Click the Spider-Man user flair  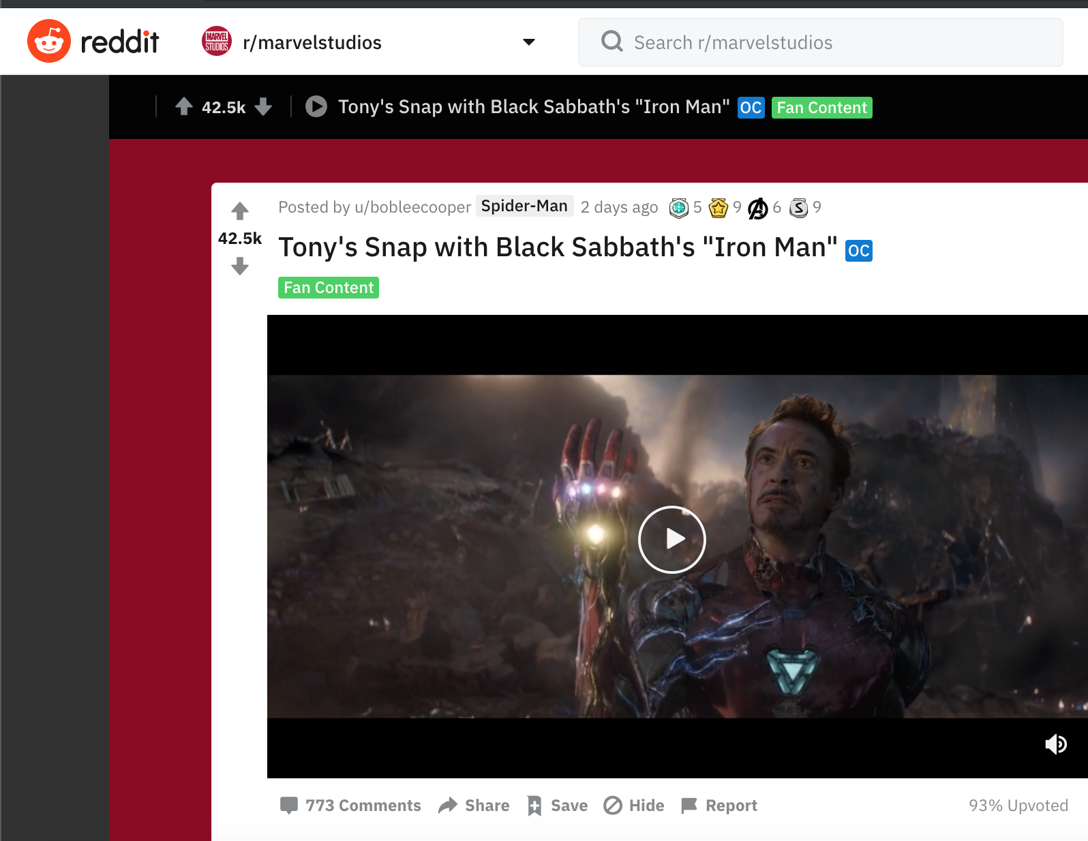524,206
